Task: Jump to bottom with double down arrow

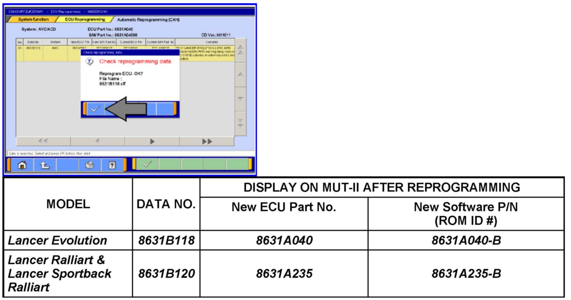Action: click(x=240, y=123)
